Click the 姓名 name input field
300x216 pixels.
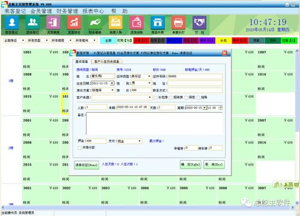103,76
